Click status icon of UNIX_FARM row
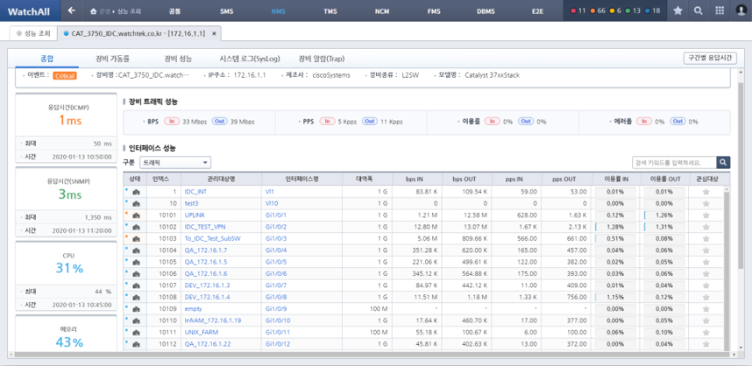This screenshot has width=752, height=366. pos(135,333)
